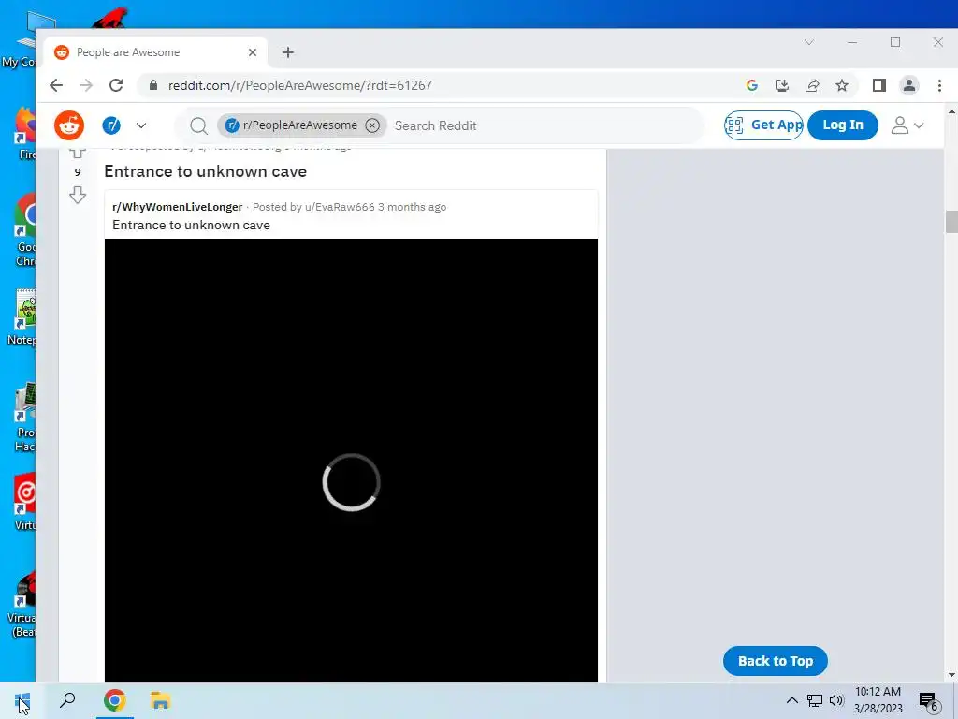
Task: Minimize the Chrome window
Action: [x=852, y=42]
